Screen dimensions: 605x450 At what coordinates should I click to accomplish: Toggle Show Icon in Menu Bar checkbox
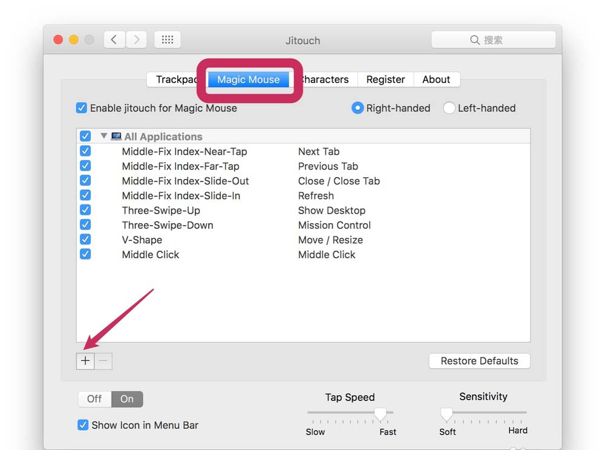tap(83, 425)
